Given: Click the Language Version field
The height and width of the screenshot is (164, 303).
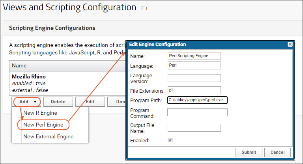Looking at the screenshot, I should point(194,78).
